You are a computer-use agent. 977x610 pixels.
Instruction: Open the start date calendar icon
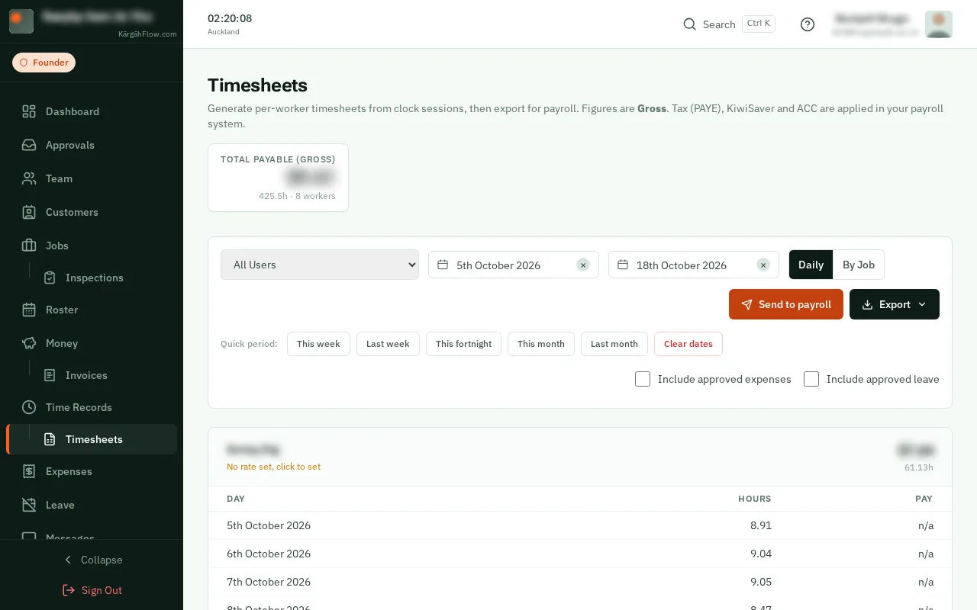[x=443, y=265]
